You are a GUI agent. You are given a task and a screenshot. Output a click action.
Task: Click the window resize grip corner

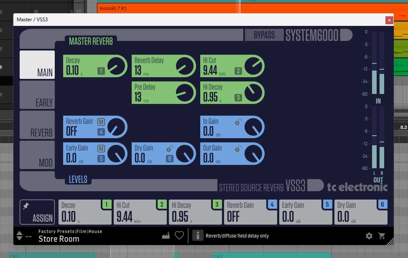point(390,242)
